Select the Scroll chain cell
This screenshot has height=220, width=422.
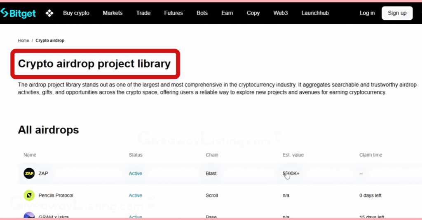[x=212, y=195]
